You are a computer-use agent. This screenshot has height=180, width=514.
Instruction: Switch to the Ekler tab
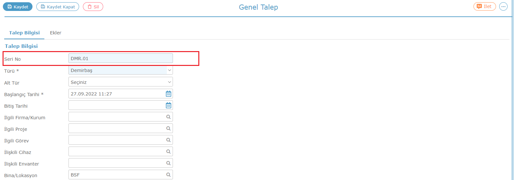56,33
